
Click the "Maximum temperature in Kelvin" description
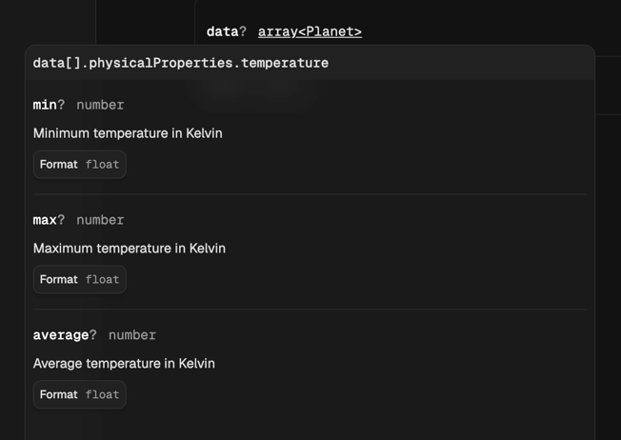pos(130,249)
